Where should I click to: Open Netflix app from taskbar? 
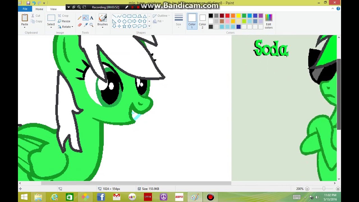pos(148,197)
